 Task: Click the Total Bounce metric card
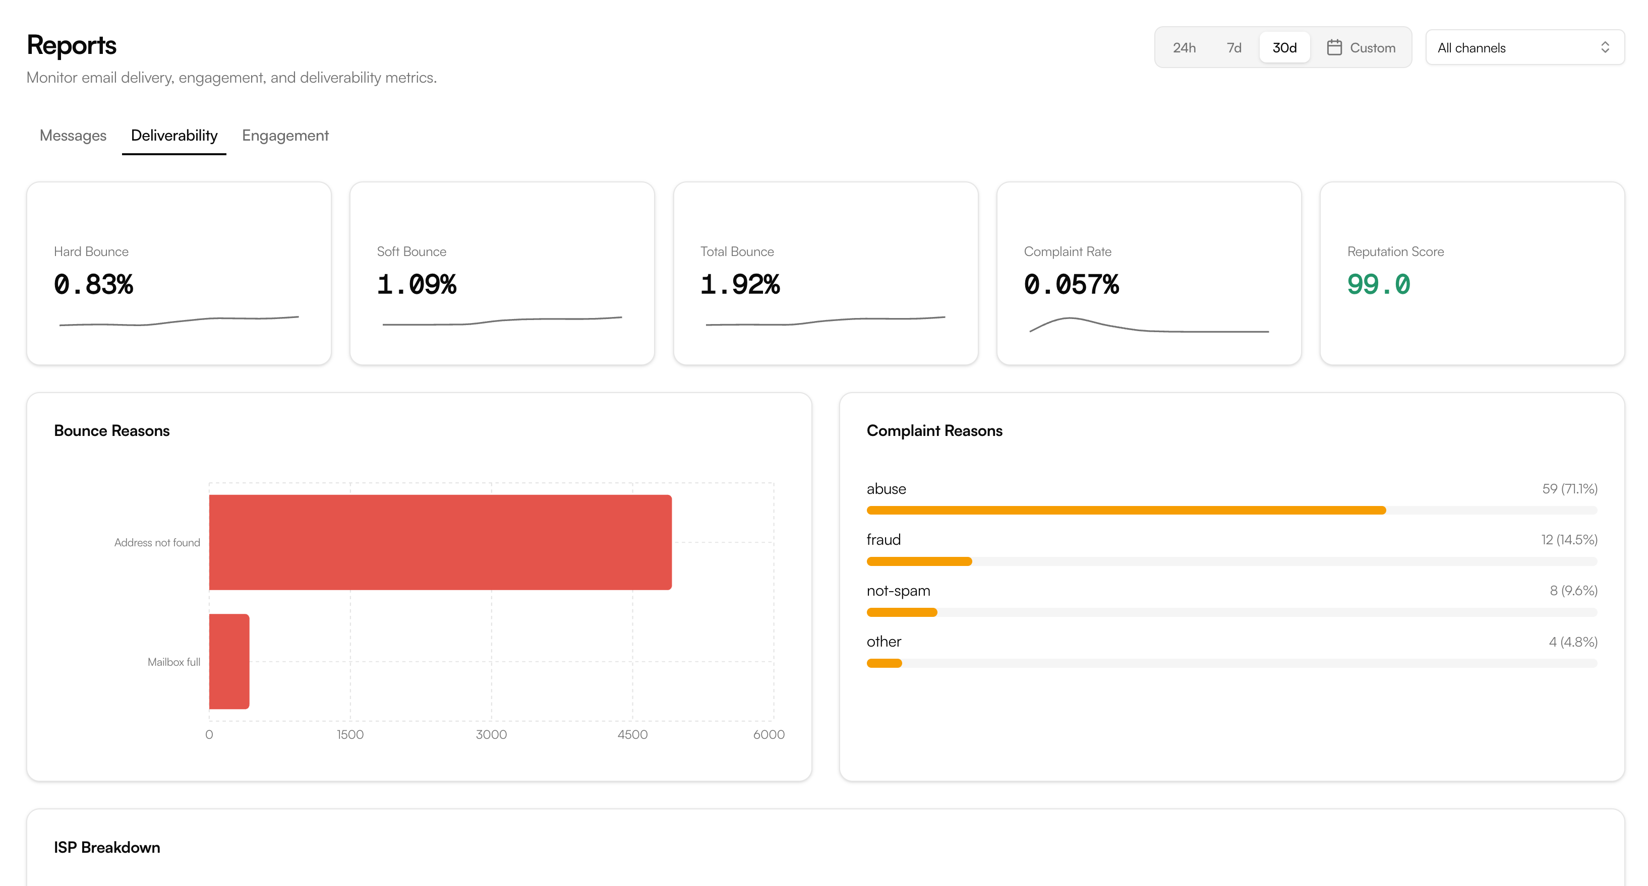point(826,274)
